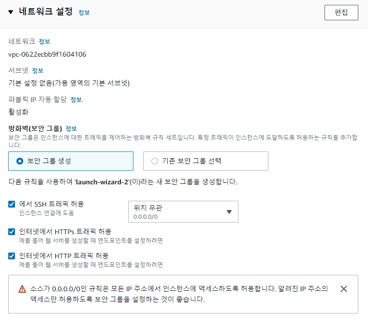Click the 편집 button

(341, 13)
